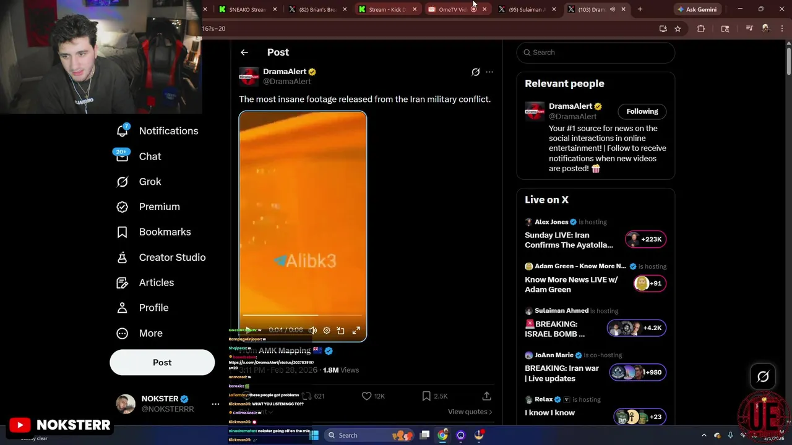Go back using the Post arrow
The height and width of the screenshot is (445, 792).
(244, 53)
